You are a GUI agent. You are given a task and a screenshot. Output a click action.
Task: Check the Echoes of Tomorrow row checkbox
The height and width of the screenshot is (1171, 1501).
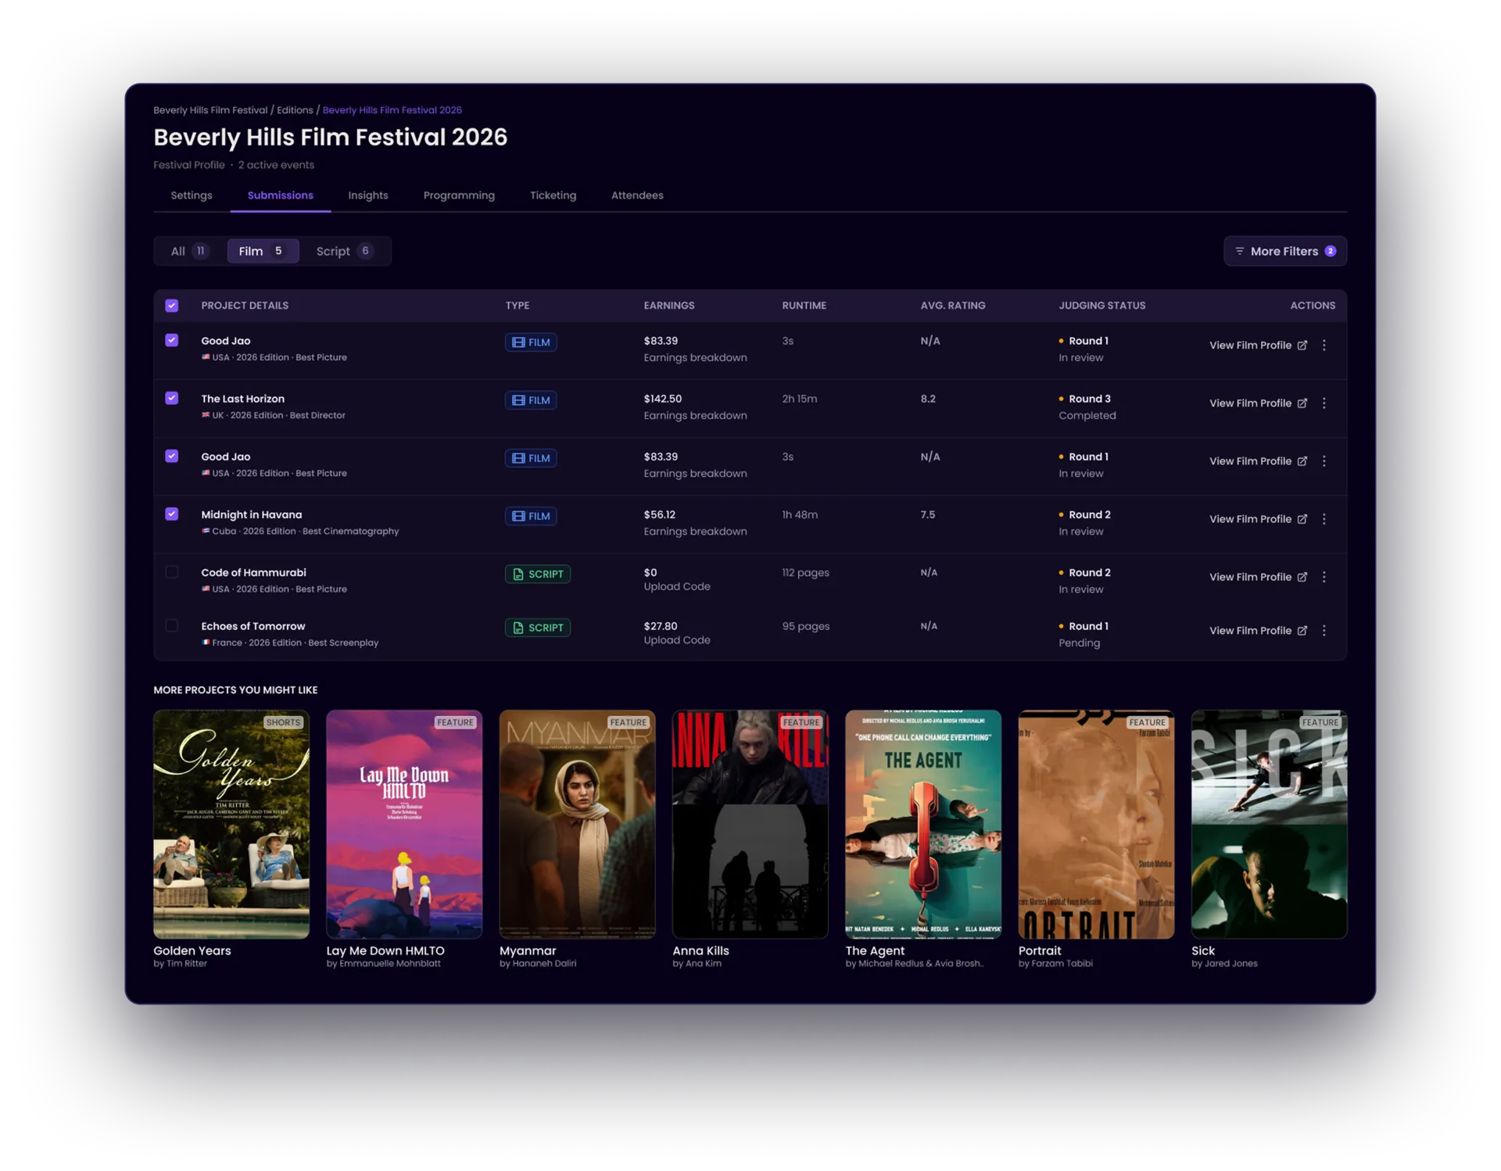tap(172, 625)
